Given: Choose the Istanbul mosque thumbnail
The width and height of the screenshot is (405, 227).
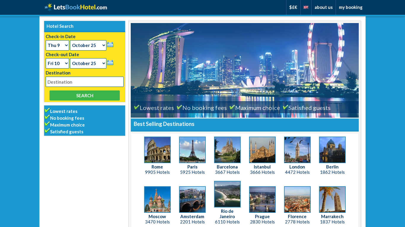Looking at the screenshot, I should [x=262, y=150].
